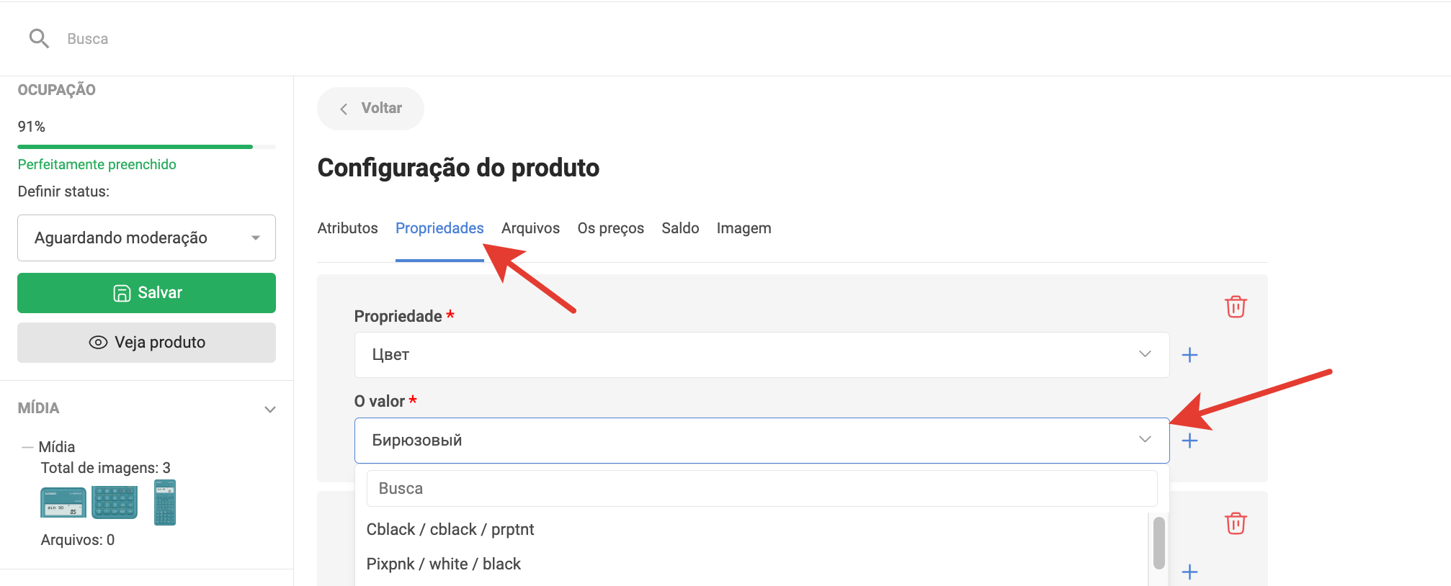Click plus icon beside Propriedade dropdown
The image size is (1451, 586).
pyautogui.click(x=1189, y=355)
